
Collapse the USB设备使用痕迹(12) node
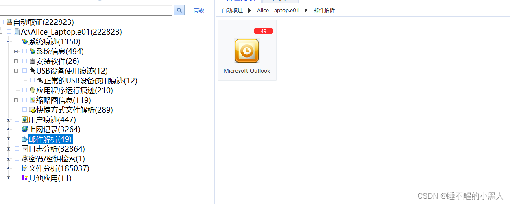pos(16,71)
